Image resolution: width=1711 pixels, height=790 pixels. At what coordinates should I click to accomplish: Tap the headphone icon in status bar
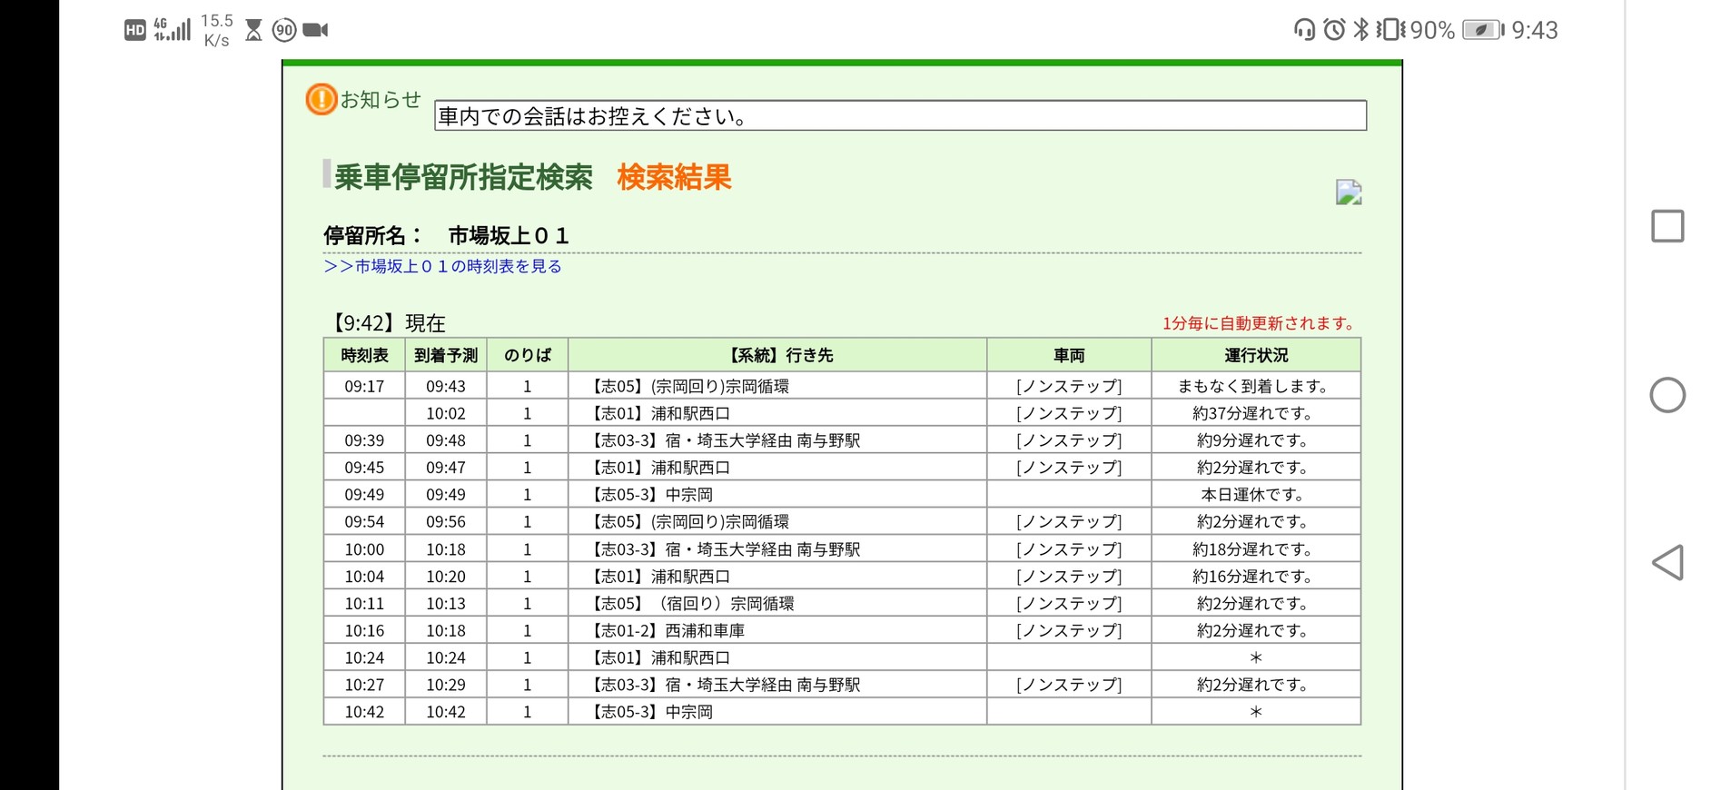click(x=1304, y=30)
